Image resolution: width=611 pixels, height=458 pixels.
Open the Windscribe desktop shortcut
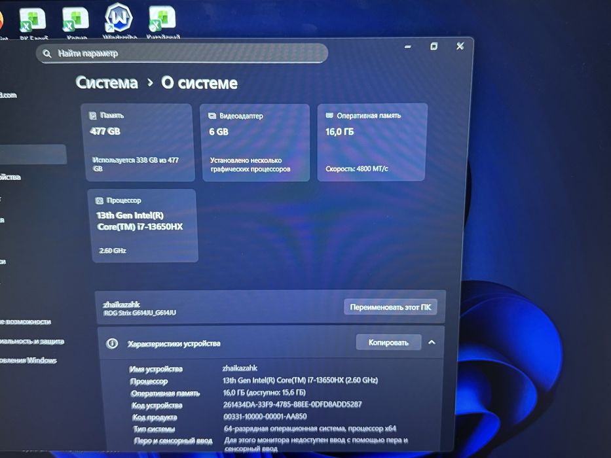coord(119,21)
